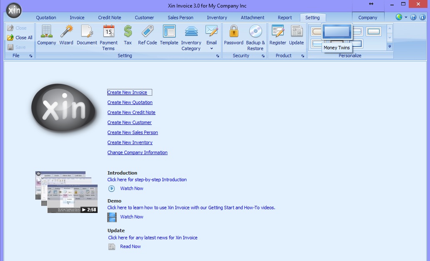
Task: Expand the Email dropdown
Action: point(211,48)
